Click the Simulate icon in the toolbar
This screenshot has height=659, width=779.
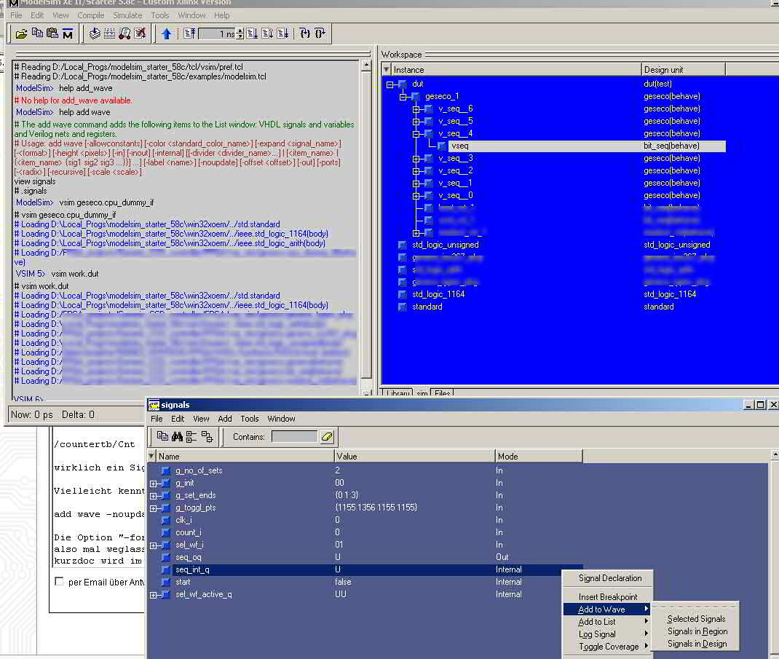pos(124,33)
